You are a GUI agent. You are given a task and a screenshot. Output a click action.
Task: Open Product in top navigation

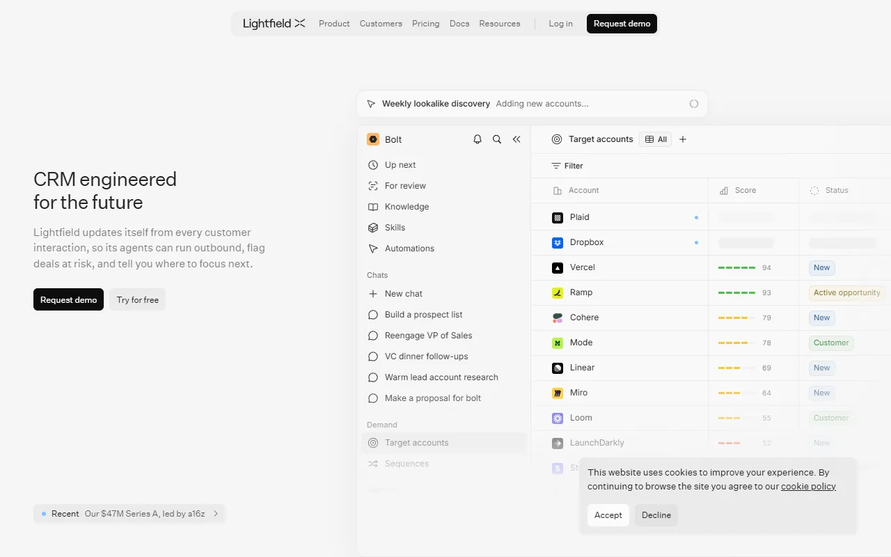coord(334,24)
